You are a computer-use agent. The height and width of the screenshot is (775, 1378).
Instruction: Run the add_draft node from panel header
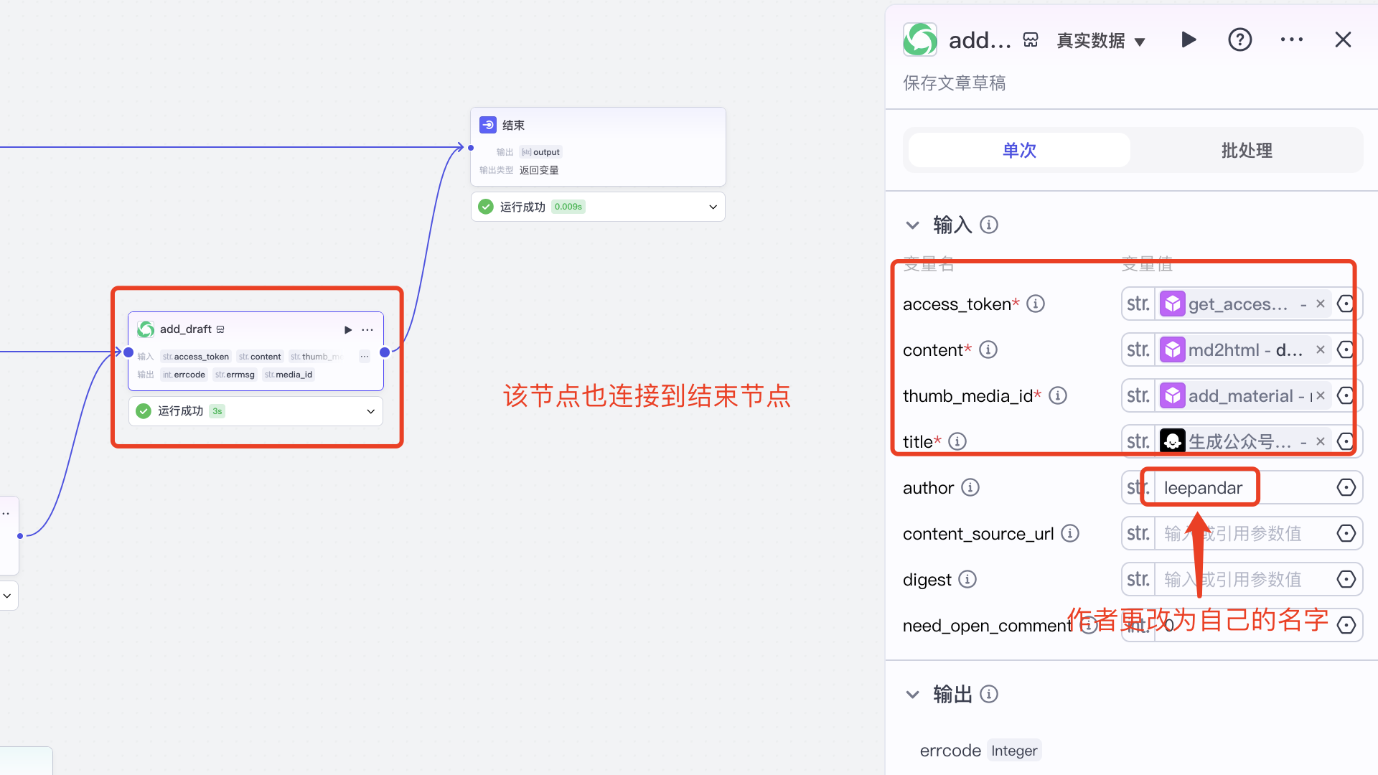click(1189, 39)
